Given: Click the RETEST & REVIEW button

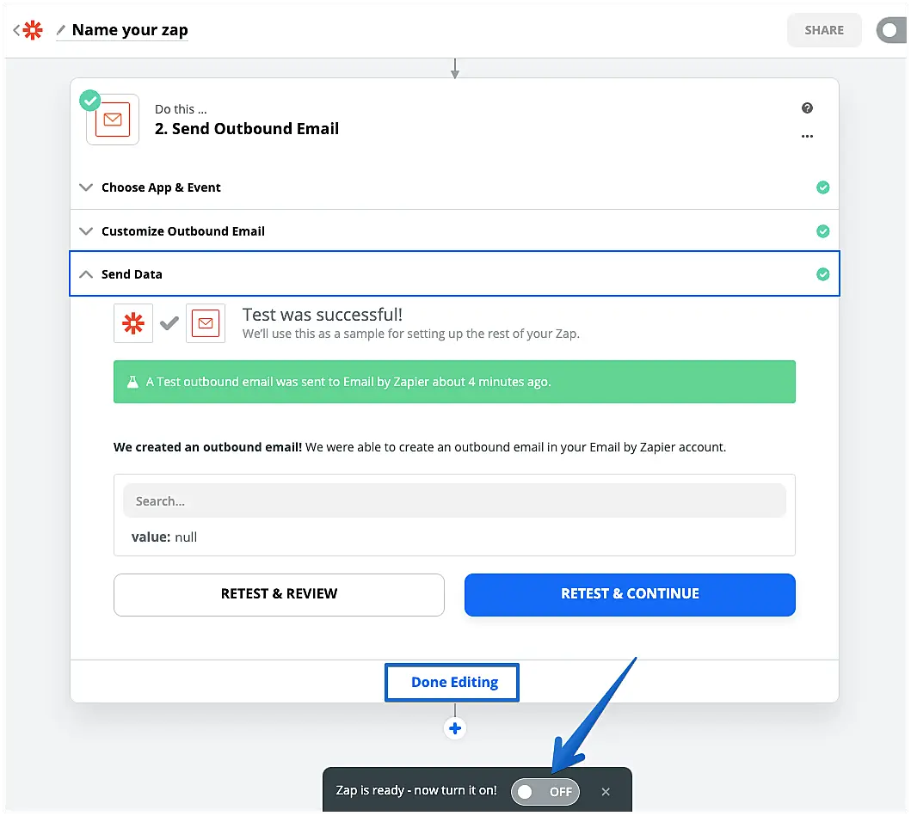Looking at the screenshot, I should (x=279, y=595).
